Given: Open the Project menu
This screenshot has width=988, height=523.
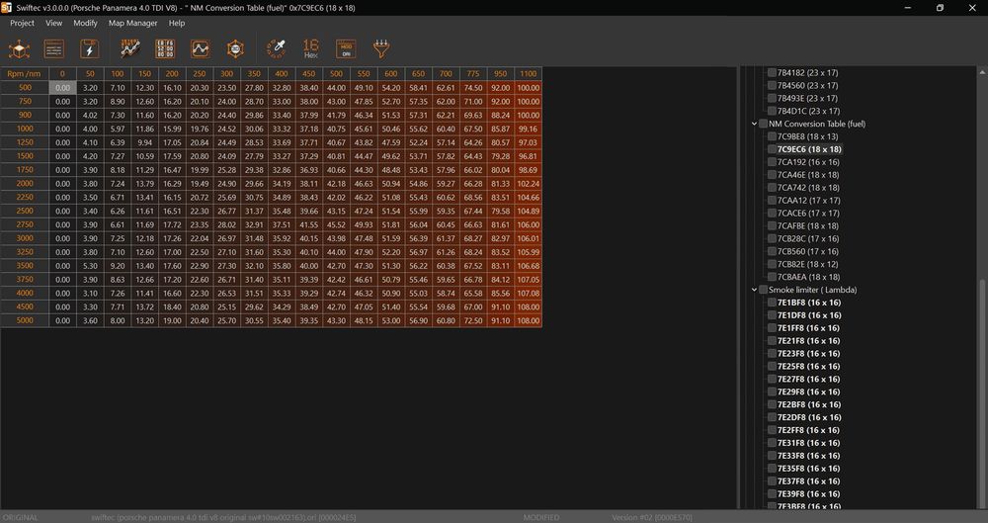Looking at the screenshot, I should 22,23.
